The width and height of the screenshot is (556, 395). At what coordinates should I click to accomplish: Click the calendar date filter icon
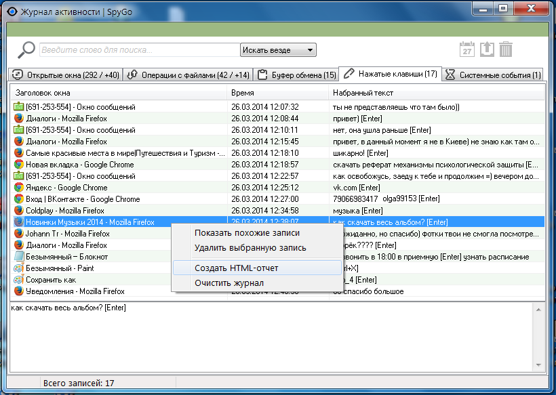466,49
